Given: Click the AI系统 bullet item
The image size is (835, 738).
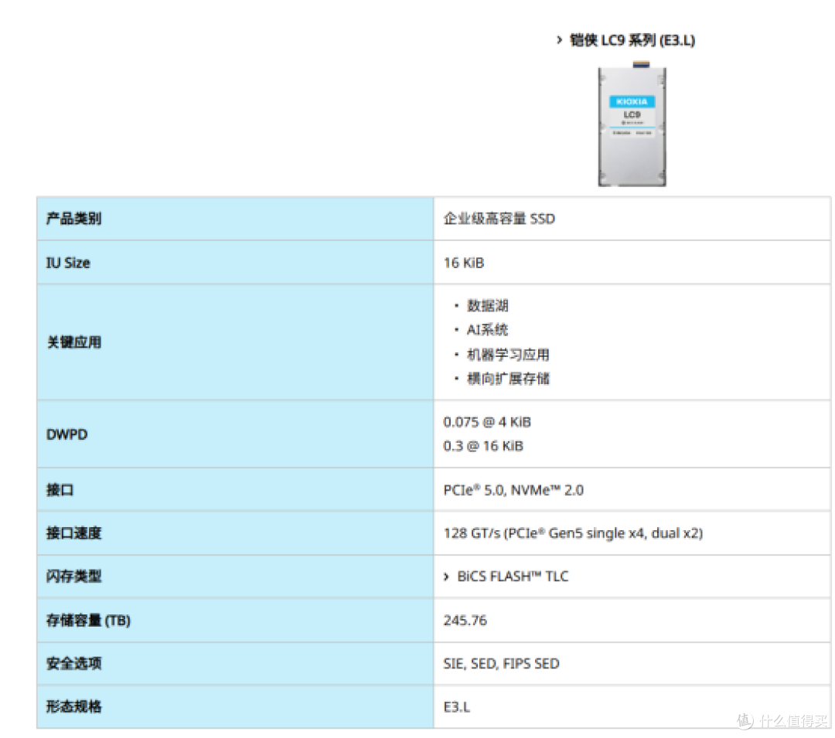Looking at the screenshot, I should 487,330.
